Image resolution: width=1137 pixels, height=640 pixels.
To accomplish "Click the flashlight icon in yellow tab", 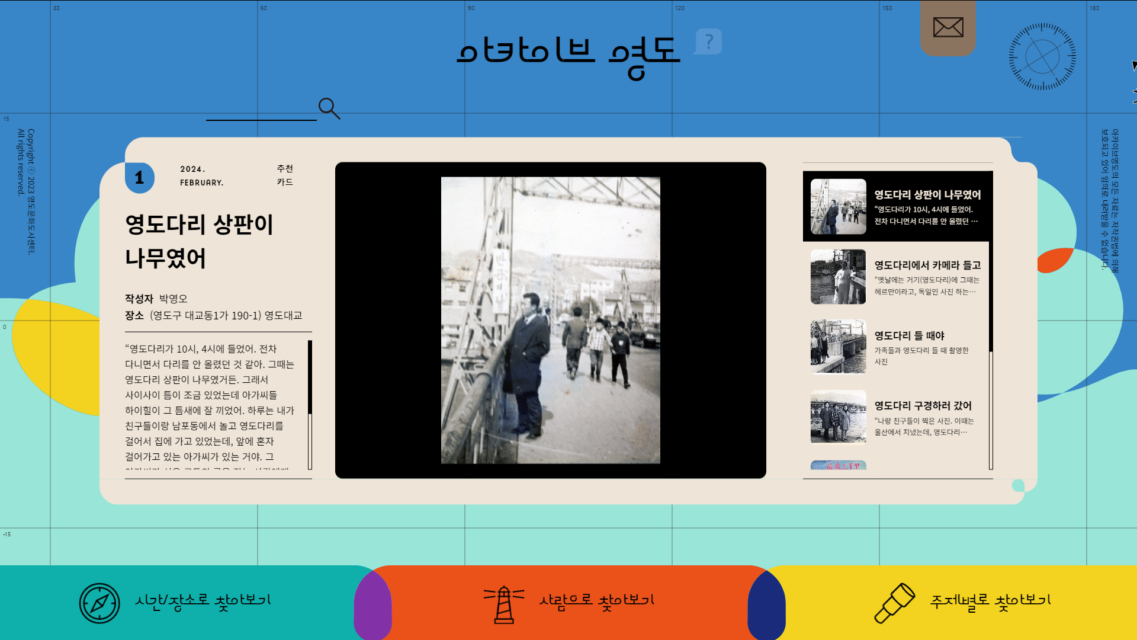I will pyautogui.click(x=894, y=603).
